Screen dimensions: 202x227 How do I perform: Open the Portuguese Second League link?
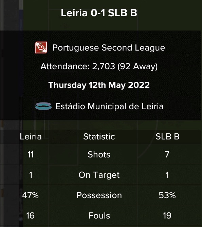[109, 48]
